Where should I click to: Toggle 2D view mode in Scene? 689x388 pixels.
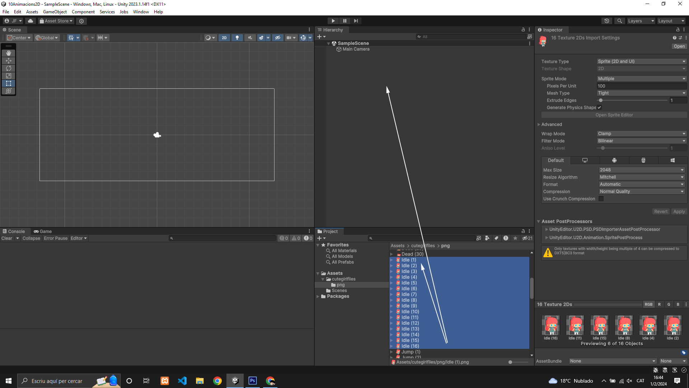224,38
